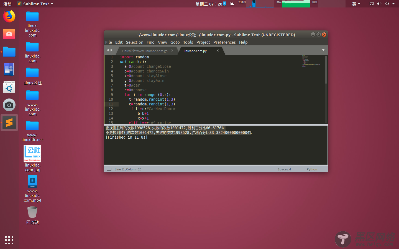Close the linuxidc.com.py tab
Viewport: 399px width, 249px height.
pyautogui.click(x=218, y=50)
